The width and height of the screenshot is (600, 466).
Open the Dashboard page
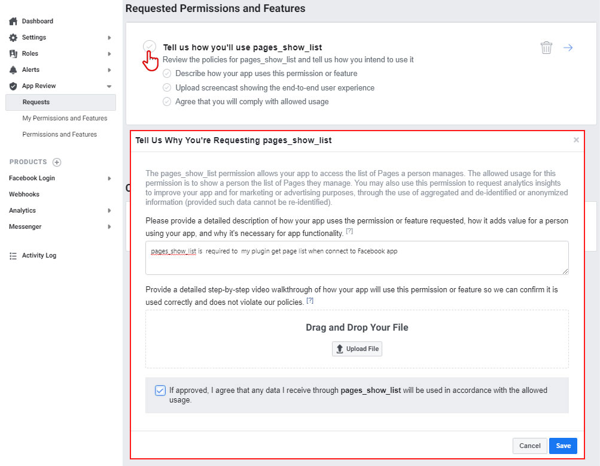[38, 21]
